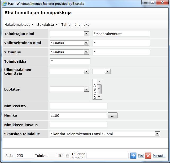Select class B in Luokitus list
Image resolution: width=170 pixels, height=163 pixels.
(x=95, y=89)
